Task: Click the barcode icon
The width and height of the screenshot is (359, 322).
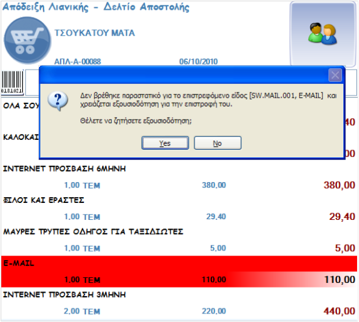Action: [12, 82]
